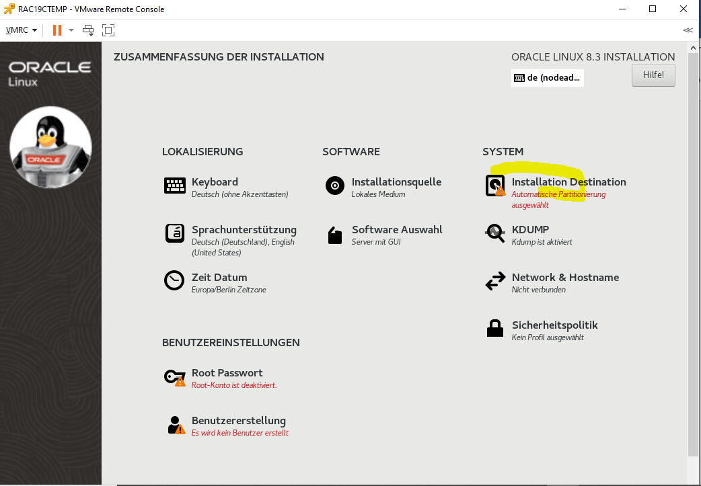Click the KDUMP magnifier icon
This screenshot has width=701, height=486.
(x=495, y=233)
